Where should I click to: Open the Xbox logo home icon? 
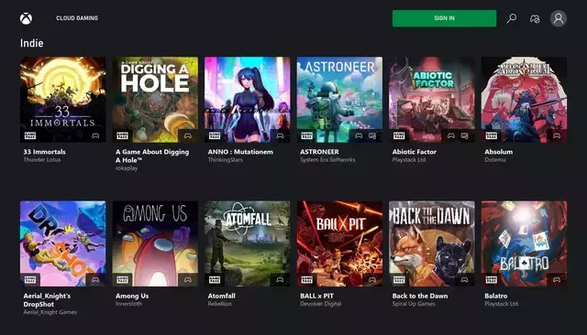click(x=27, y=18)
